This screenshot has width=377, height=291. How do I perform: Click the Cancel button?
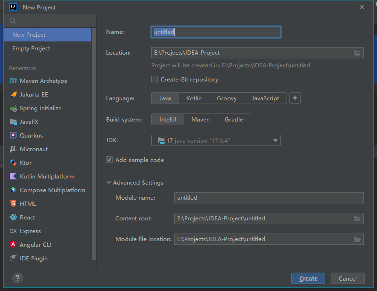348,278
